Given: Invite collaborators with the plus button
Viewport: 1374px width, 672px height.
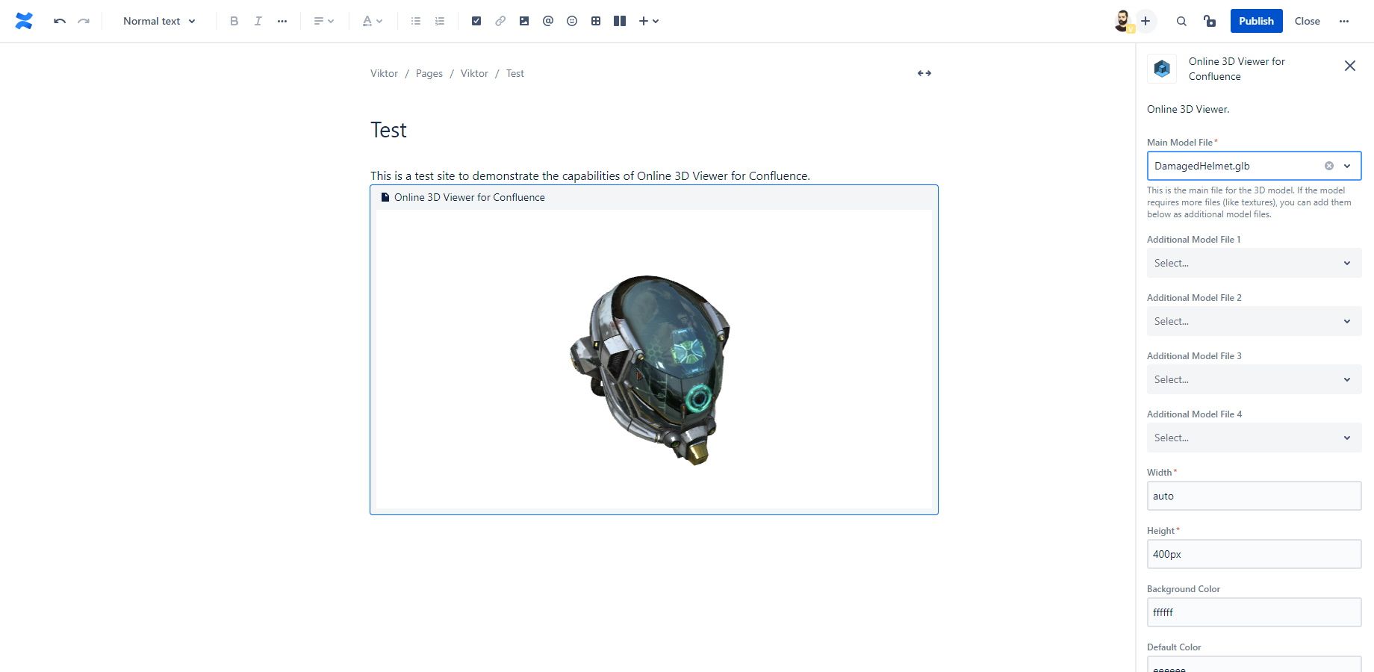Looking at the screenshot, I should [x=1145, y=21].
